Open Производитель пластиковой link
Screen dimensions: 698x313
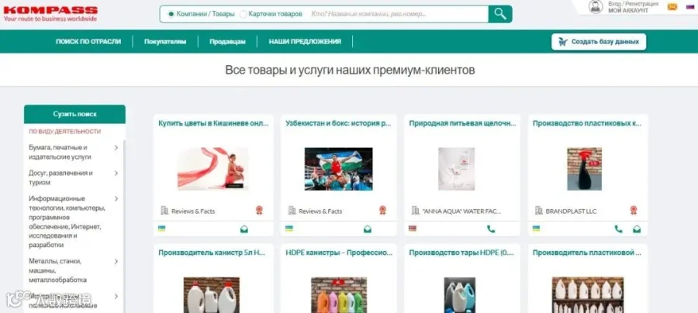click(x=587, y=253)
